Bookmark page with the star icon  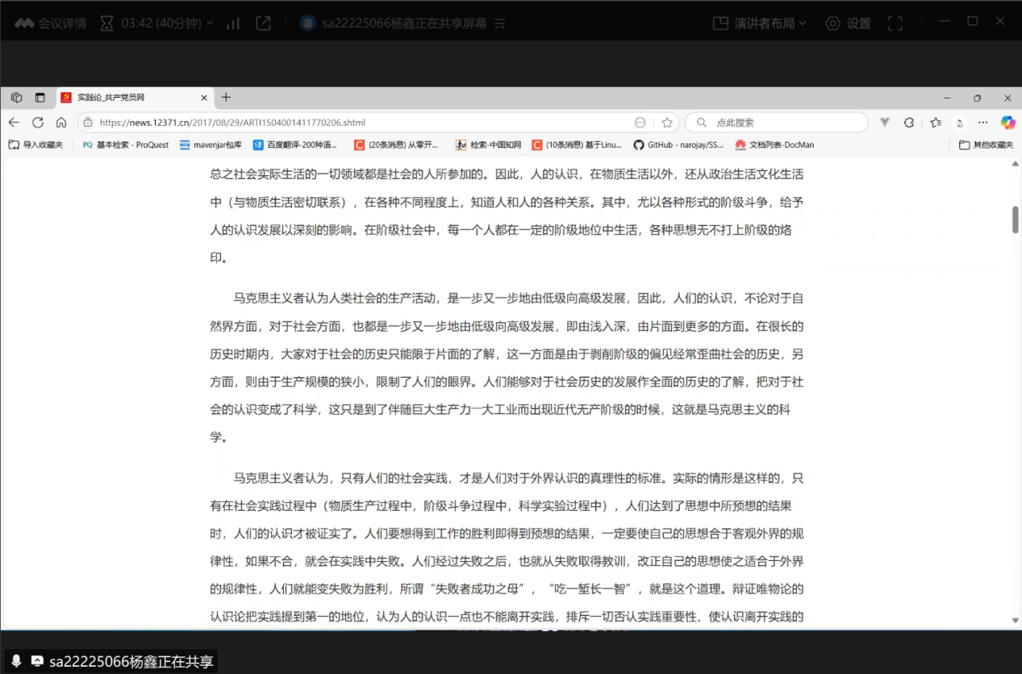click(667, 123)
